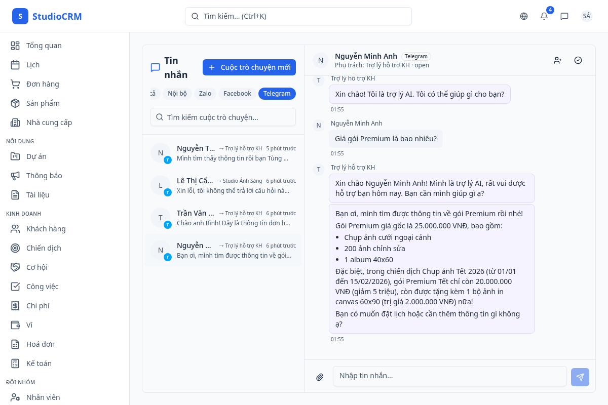
Task: Open Lê Thị Cẩ... conversation
Action: pos(223,185)
